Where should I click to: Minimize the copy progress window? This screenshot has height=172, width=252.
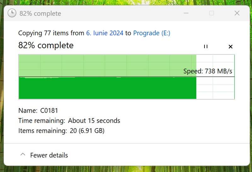click(x=186, y=13)
